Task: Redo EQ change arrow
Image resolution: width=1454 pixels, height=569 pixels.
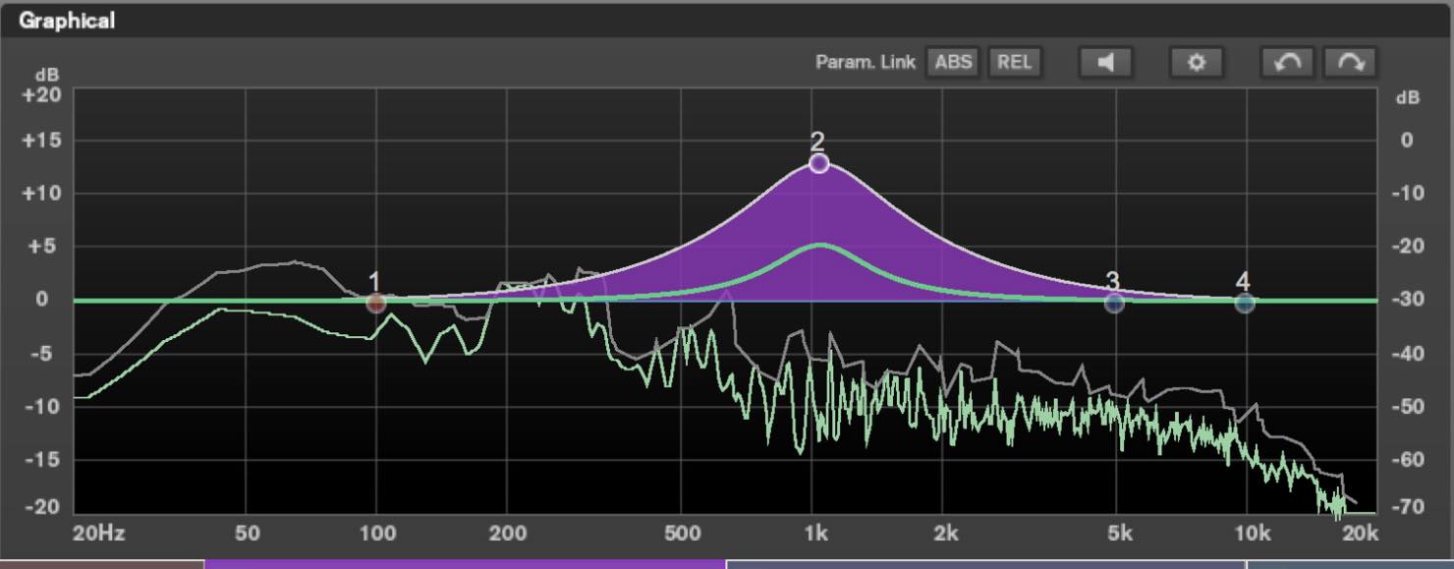Action: click(1350, 63)
